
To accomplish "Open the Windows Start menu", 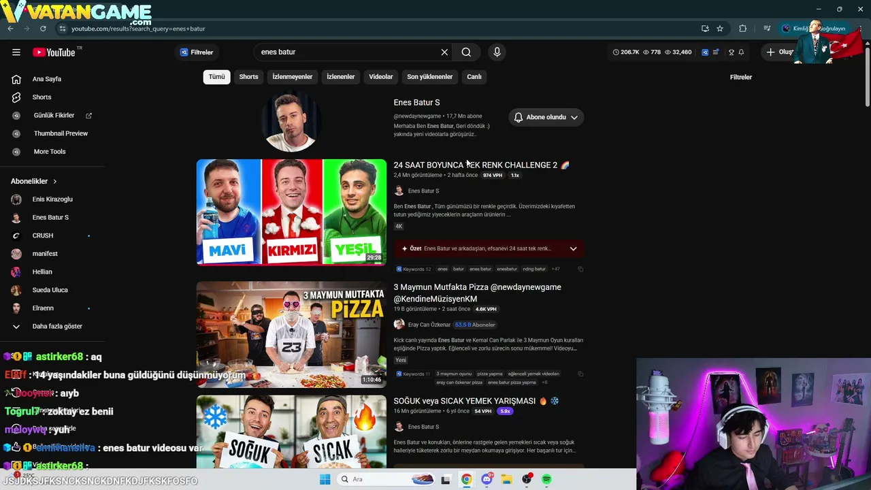I will (x=325, y=480).
